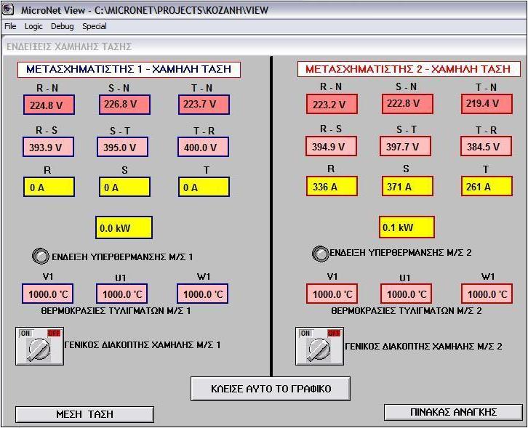Open the Debug menu
This screenshot has height=428, width=528.
[x=63, y=27]
